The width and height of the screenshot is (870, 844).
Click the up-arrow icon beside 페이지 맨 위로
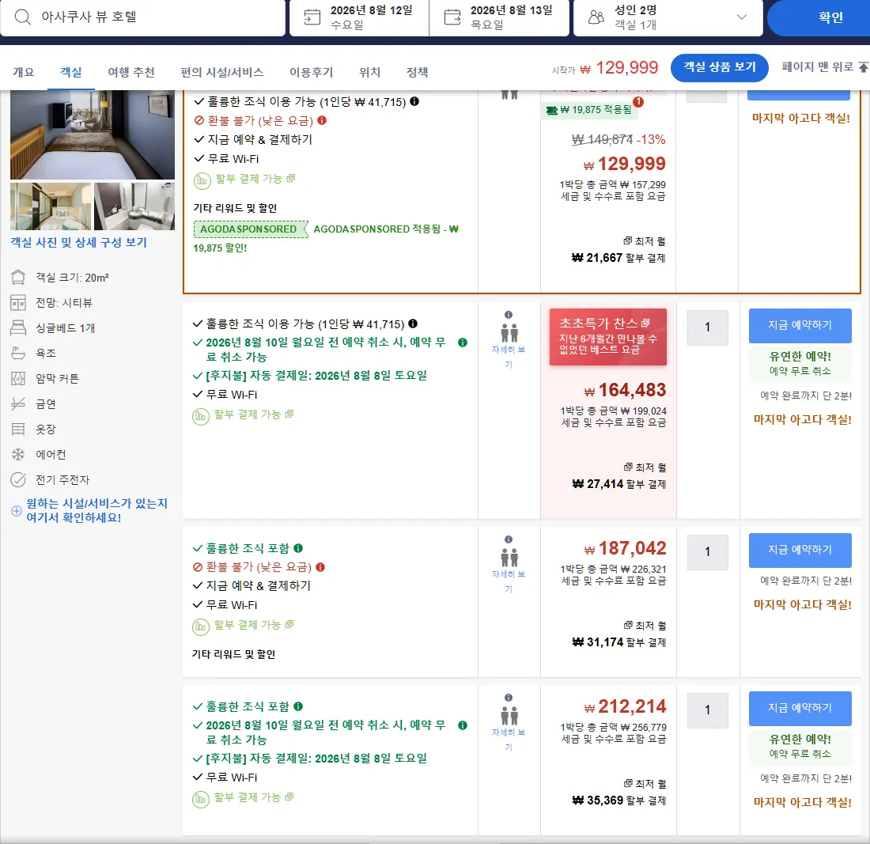coord(864,67)
